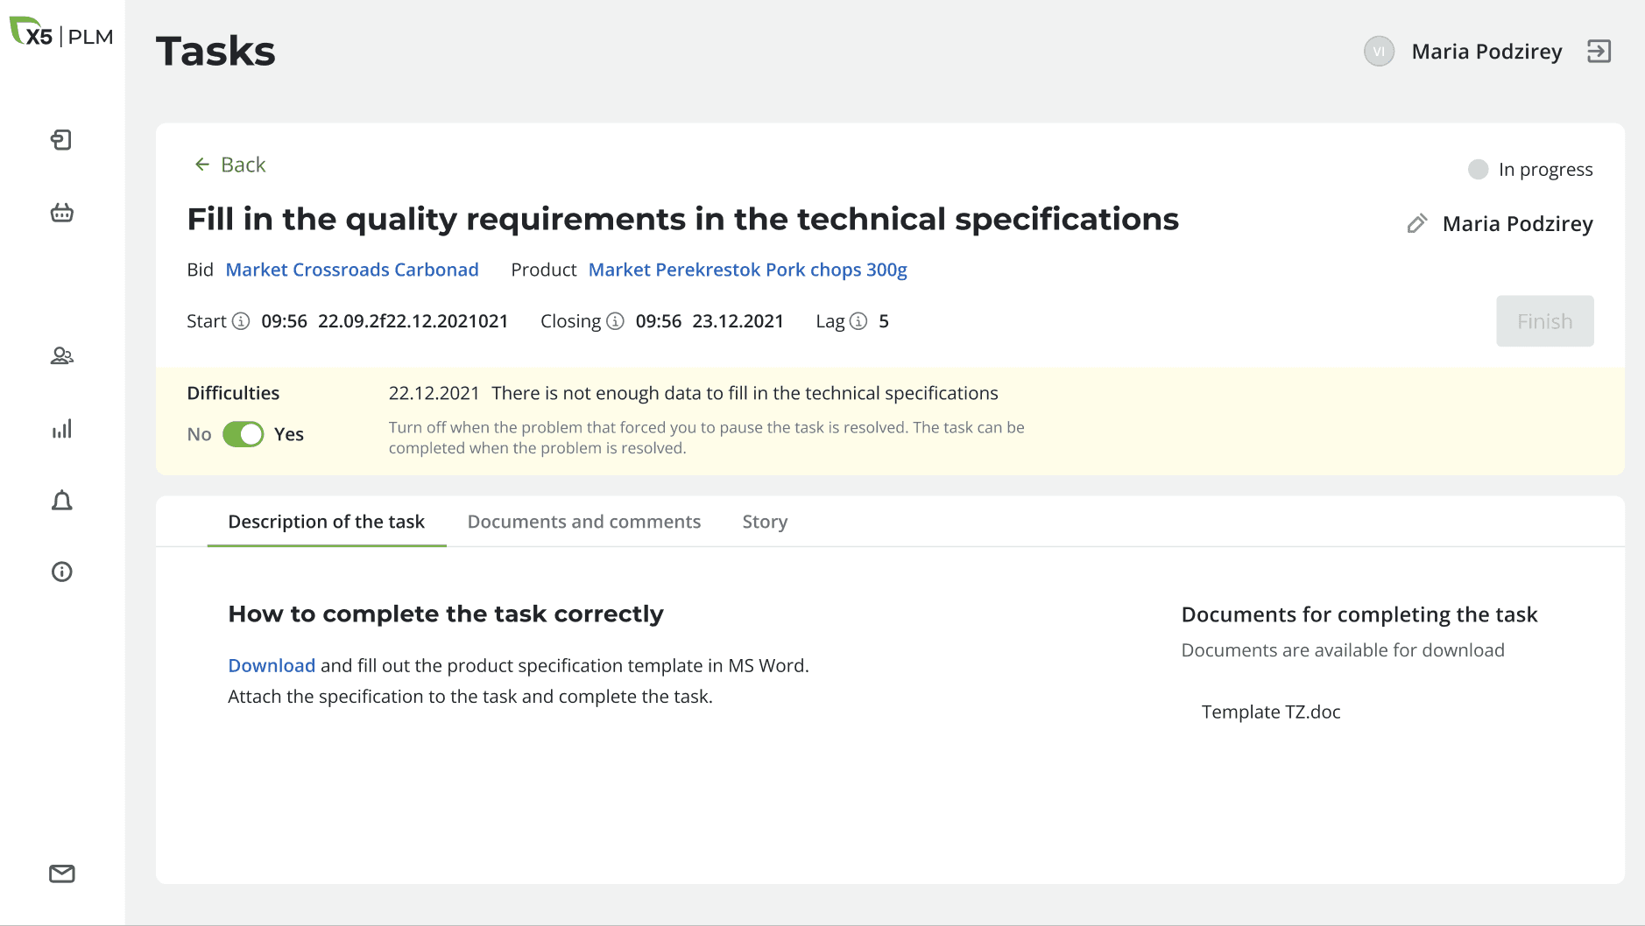This screenshot has width=1645, height=926.
Task: Open the analytics bar chart icon
Action: 61,428
